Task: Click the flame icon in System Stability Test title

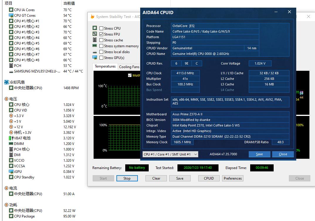Action: pyautogui.click(x=92, y=16)
